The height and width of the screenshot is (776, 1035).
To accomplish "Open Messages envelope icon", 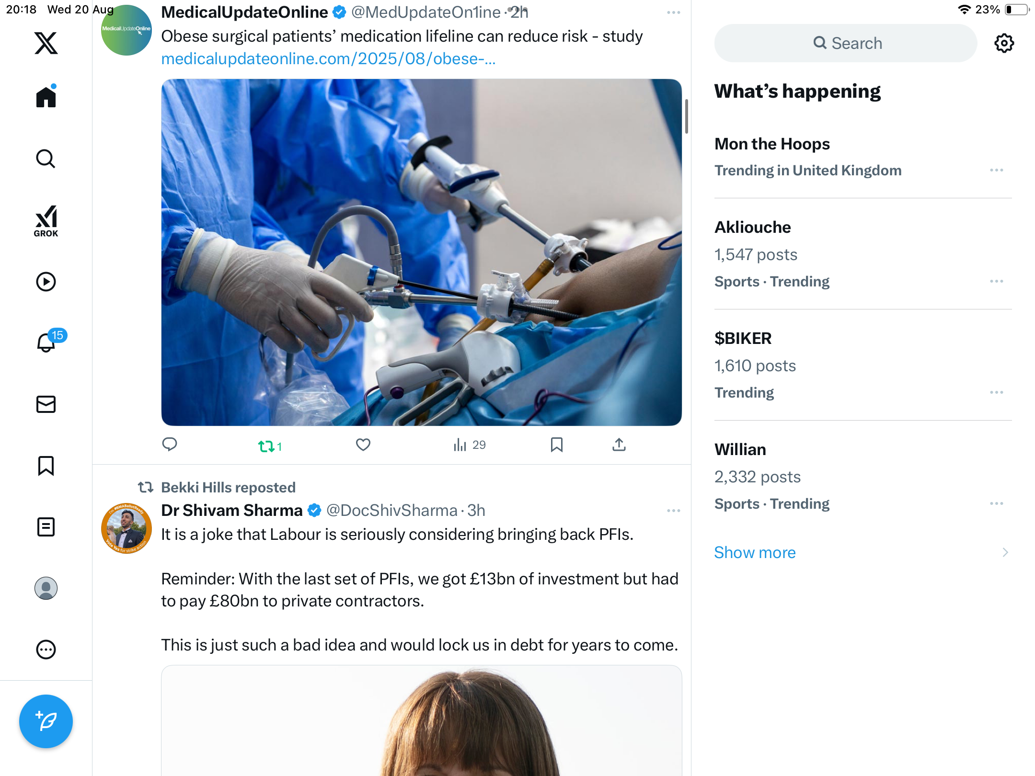I will (x=46, y=404).
